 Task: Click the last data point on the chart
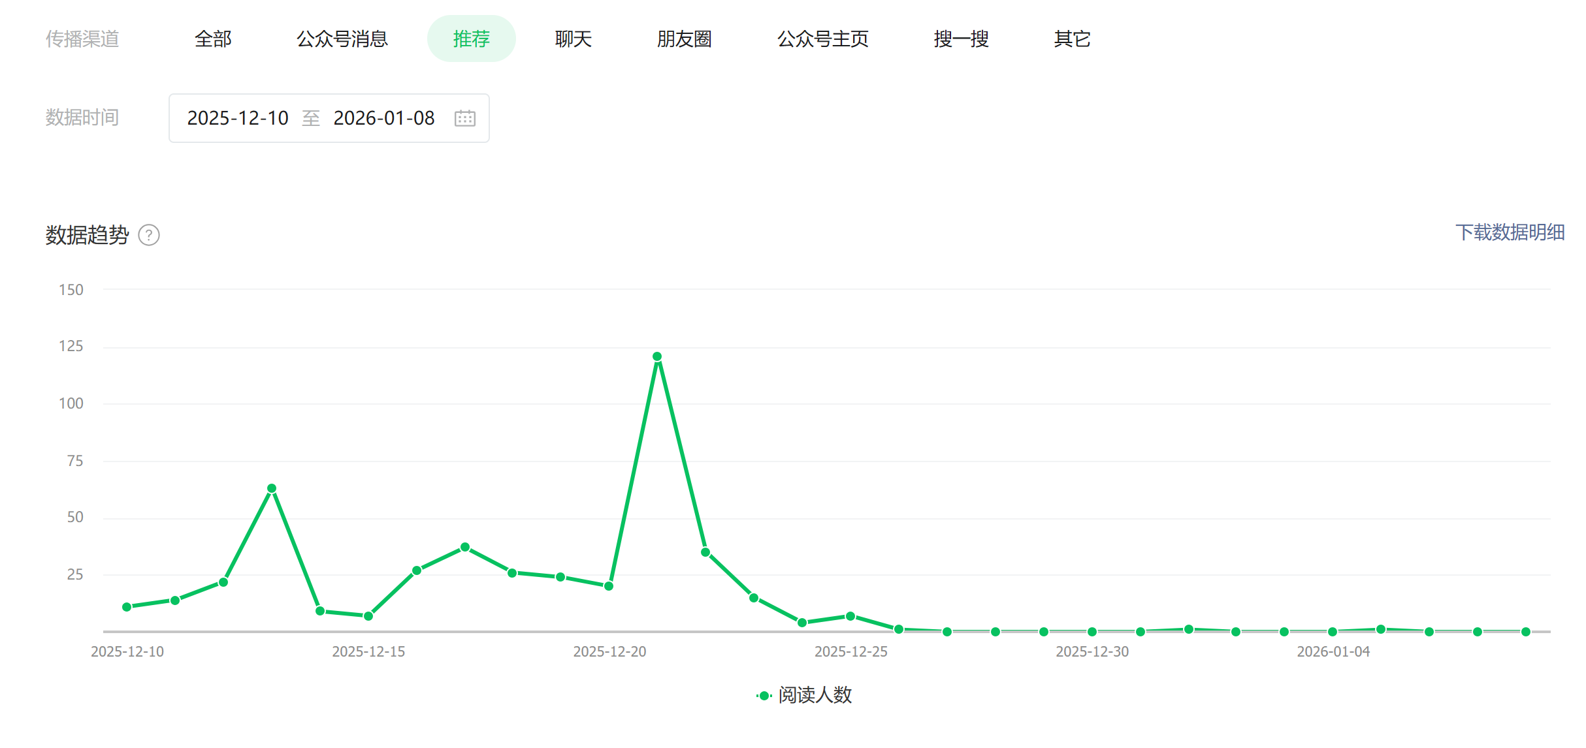click(1526, 632)
